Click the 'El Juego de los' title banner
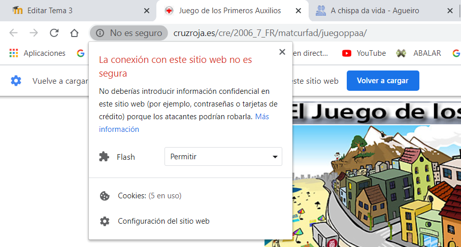 coord(377,113)
